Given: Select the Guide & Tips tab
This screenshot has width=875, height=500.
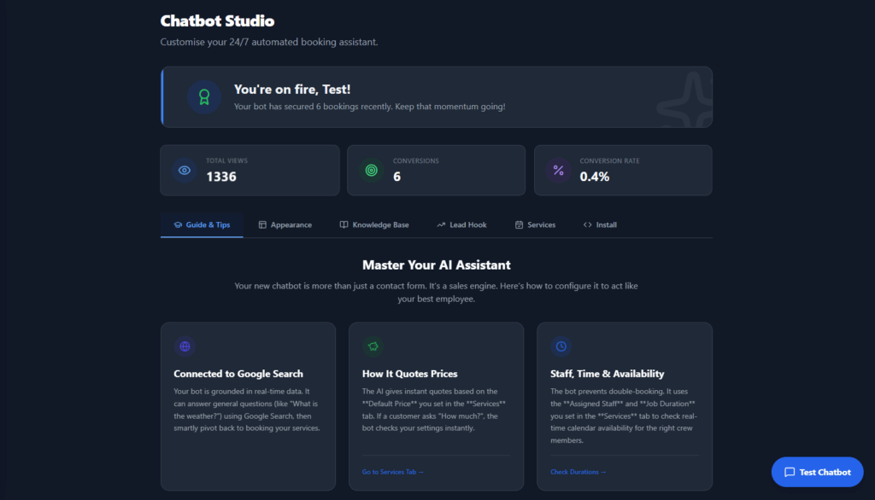Looking at the screenshot, I should (202, 225).
